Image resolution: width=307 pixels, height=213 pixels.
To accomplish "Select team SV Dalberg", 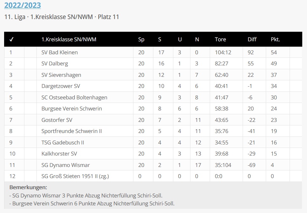I will [x=55, y=63].
